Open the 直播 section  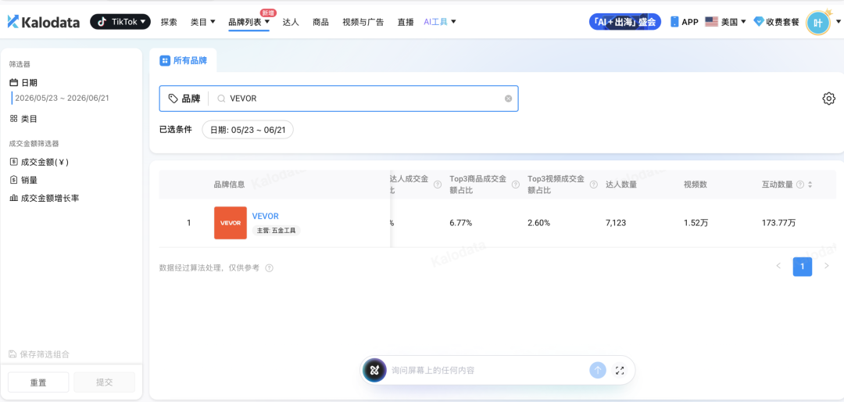406,22
